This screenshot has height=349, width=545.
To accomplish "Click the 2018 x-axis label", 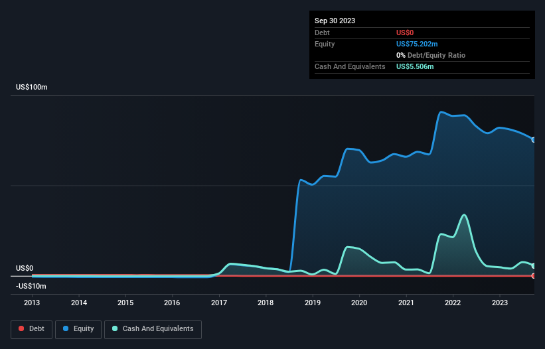I will pos(266,303).
